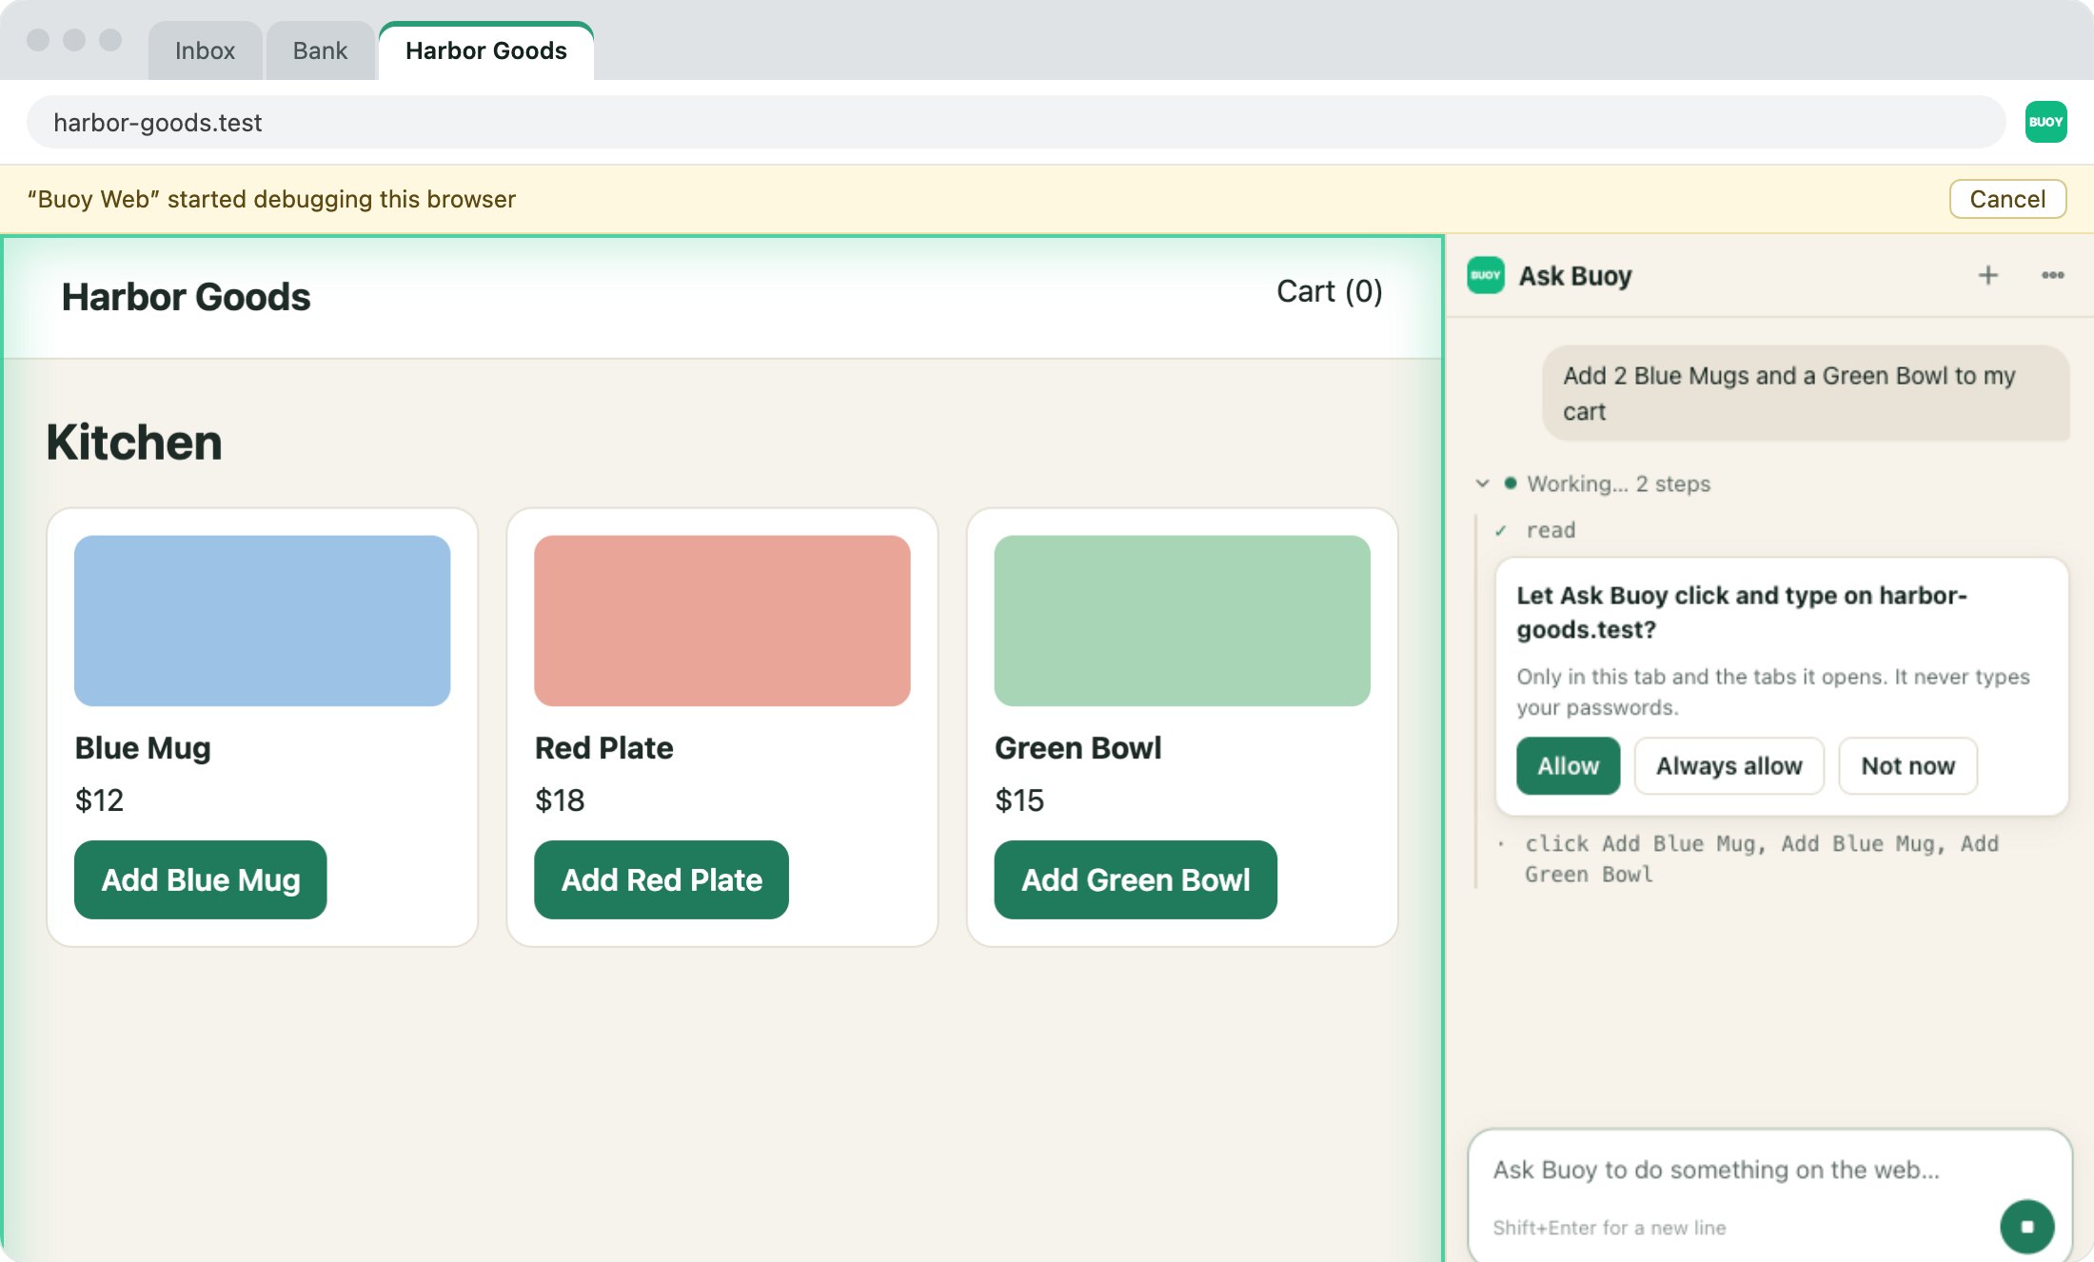The image size is (2094, 1262).
Task: Add Red Plate to cart
Action: tap(662, 879)
